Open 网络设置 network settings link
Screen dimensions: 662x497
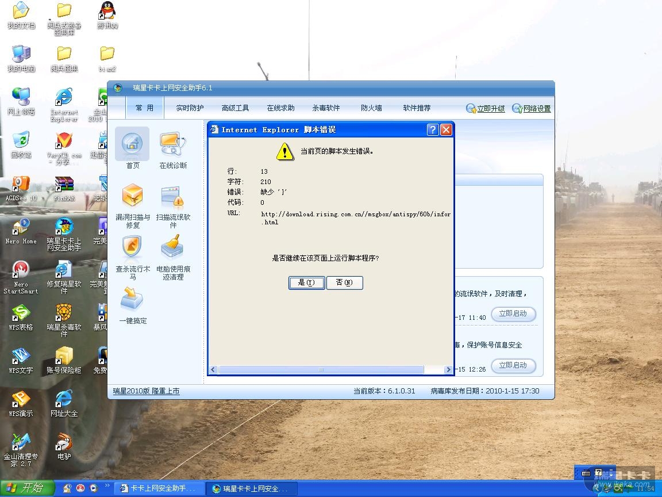(532, 109)
